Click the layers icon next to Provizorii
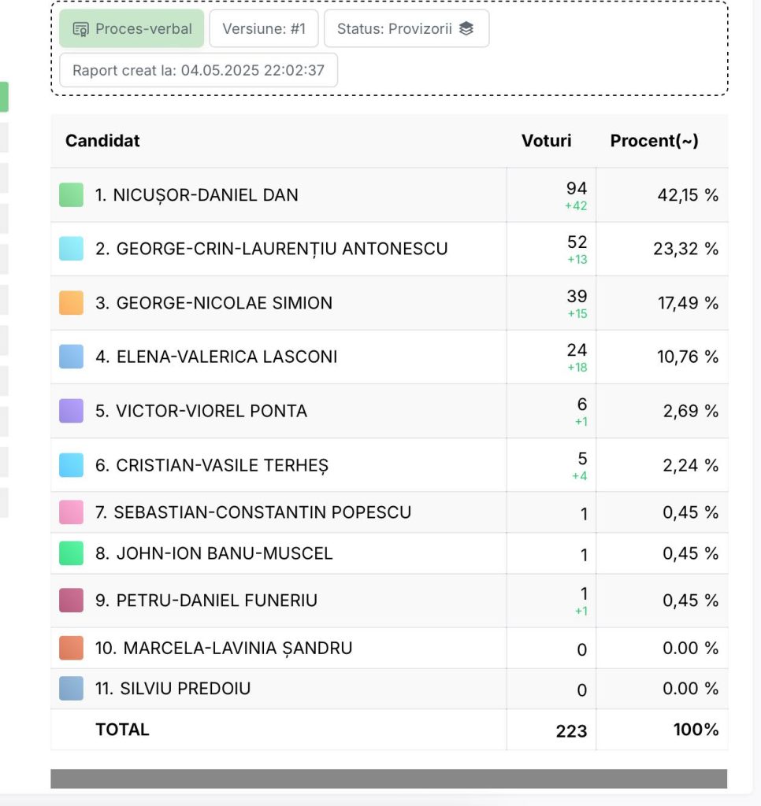Image resolution: width=761 pixels, height=806 pixels. click(466, 28)
